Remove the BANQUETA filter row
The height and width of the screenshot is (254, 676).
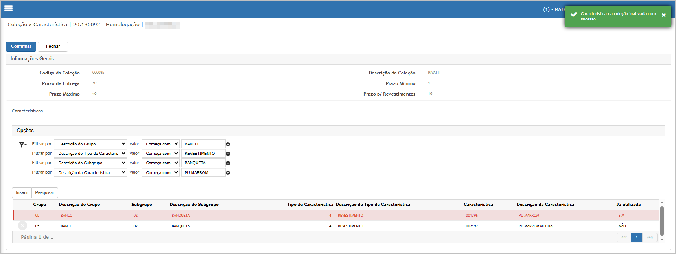point(228,163)
